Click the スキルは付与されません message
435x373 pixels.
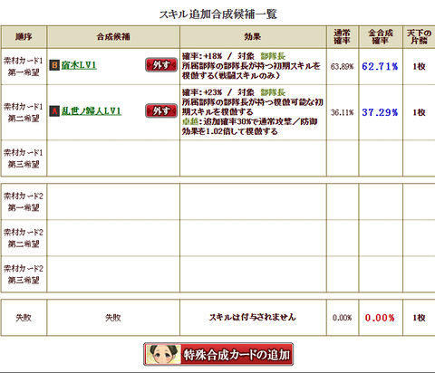(x=253, y=317)
